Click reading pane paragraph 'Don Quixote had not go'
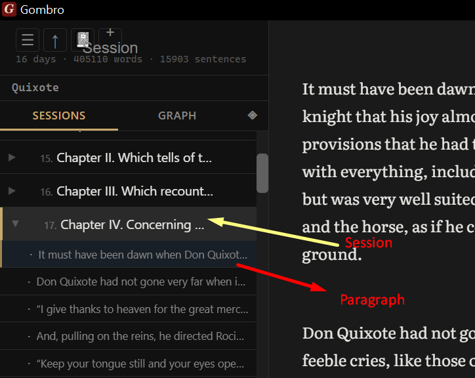This screenshot has width=475, height=378. 388,346
